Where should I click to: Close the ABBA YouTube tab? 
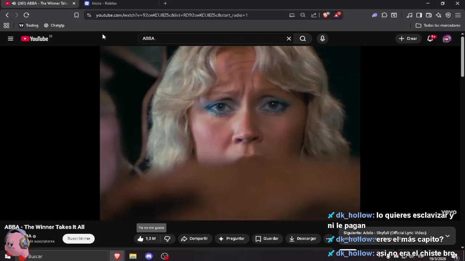[74, 3]
